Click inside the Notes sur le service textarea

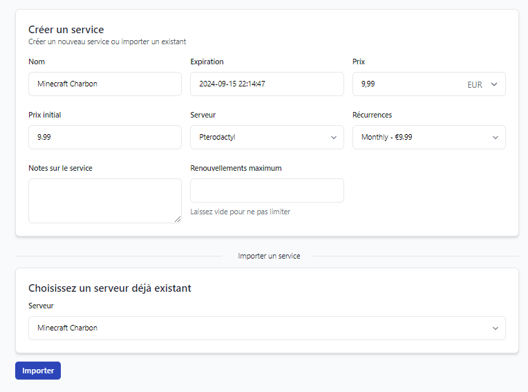coord(104,200)
